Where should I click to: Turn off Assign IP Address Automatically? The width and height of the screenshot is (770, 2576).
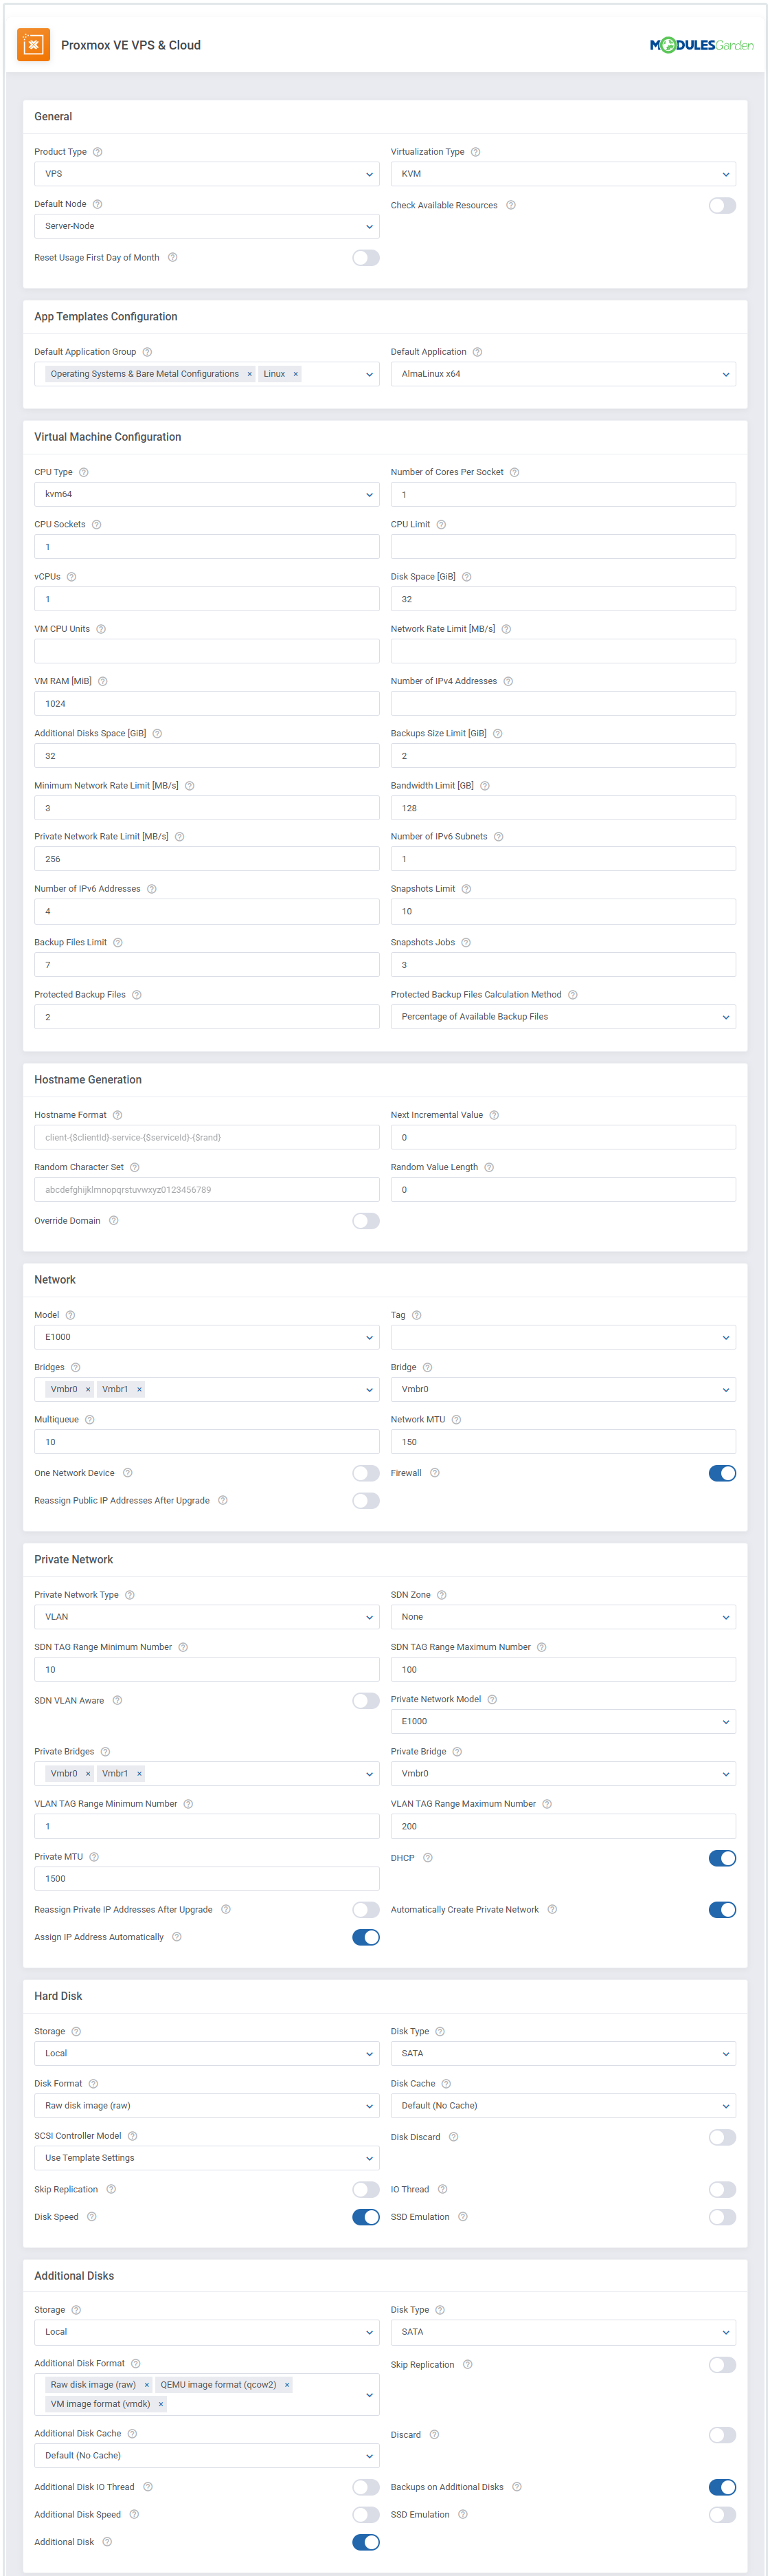point(365,1937)
